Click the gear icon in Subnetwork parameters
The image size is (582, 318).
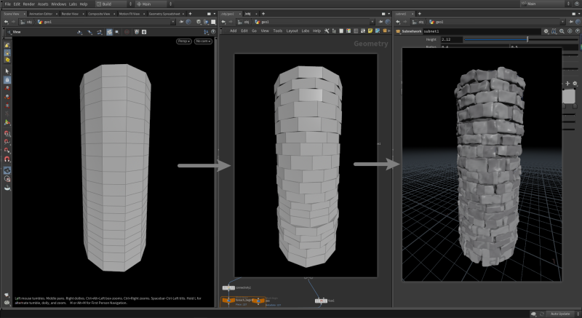(x=547, y=31)
